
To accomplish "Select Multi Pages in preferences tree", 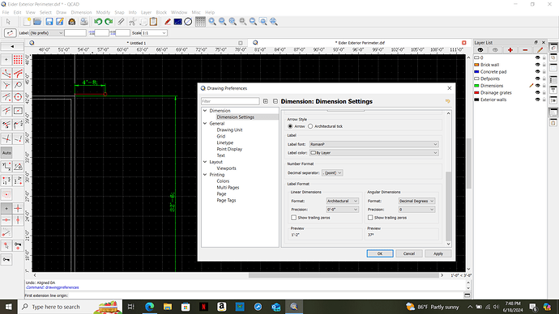I will (228, 188).
